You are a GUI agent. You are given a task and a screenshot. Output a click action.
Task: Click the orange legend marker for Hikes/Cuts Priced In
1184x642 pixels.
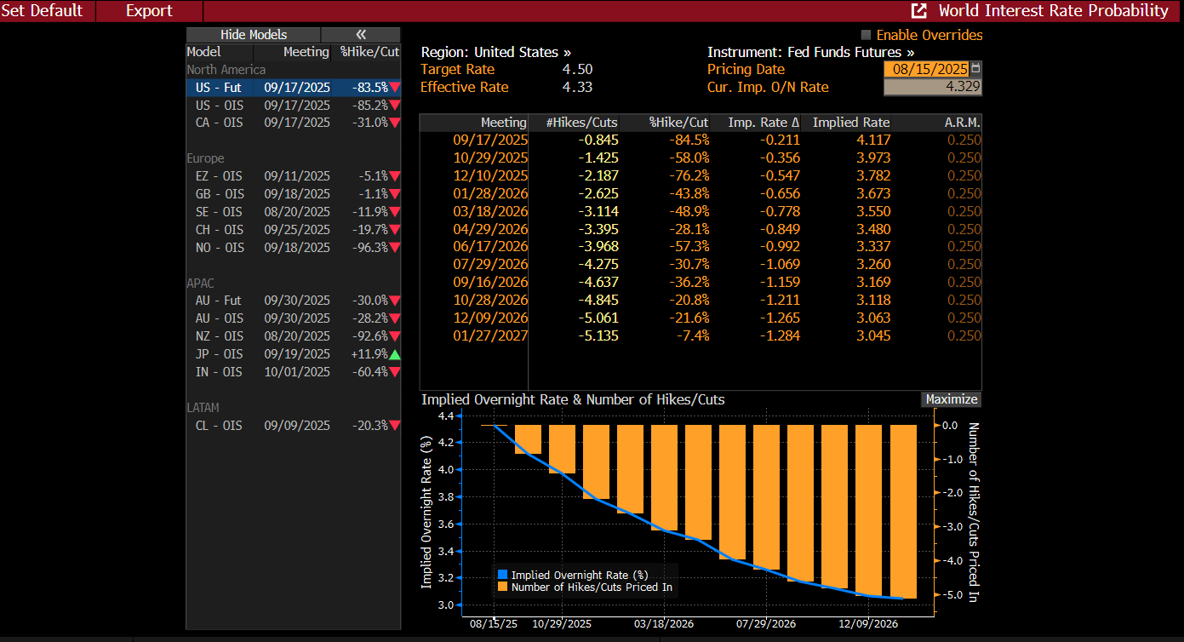[502, 587]
